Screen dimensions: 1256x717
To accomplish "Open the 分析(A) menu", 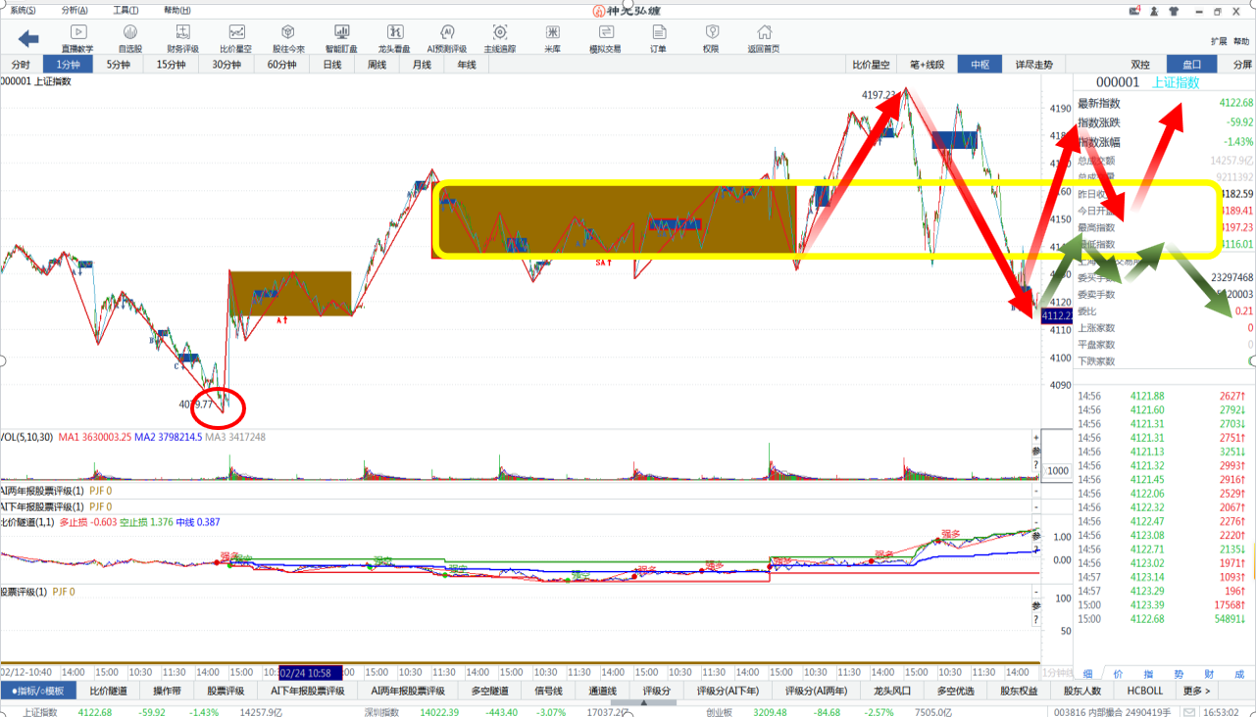I will 74,11.
